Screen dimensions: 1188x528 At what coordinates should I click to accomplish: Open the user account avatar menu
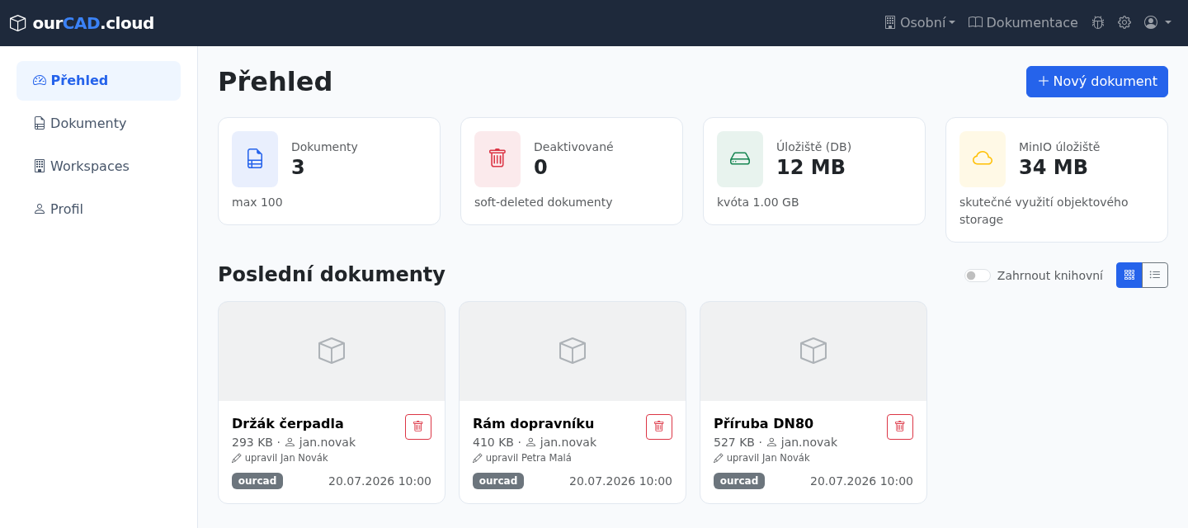1157,22
